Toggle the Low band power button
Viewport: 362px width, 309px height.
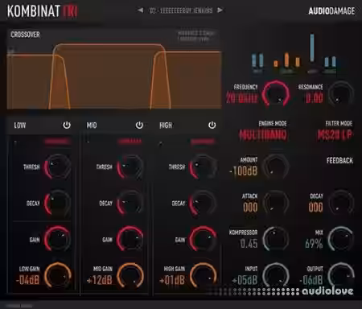pyautogui.click(x=67, y=125)
